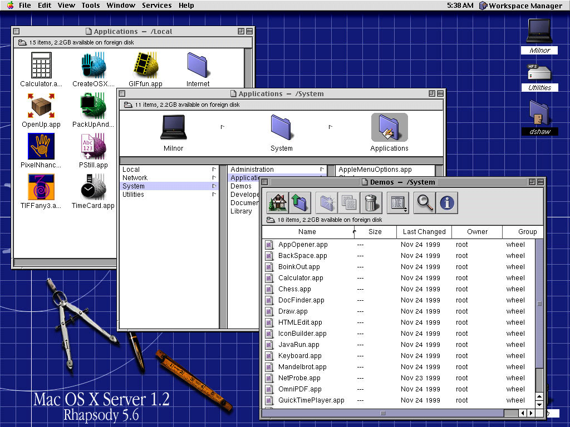
Task: Click the clock showing 5:38 AM
Action: click(x=460, y=6)
